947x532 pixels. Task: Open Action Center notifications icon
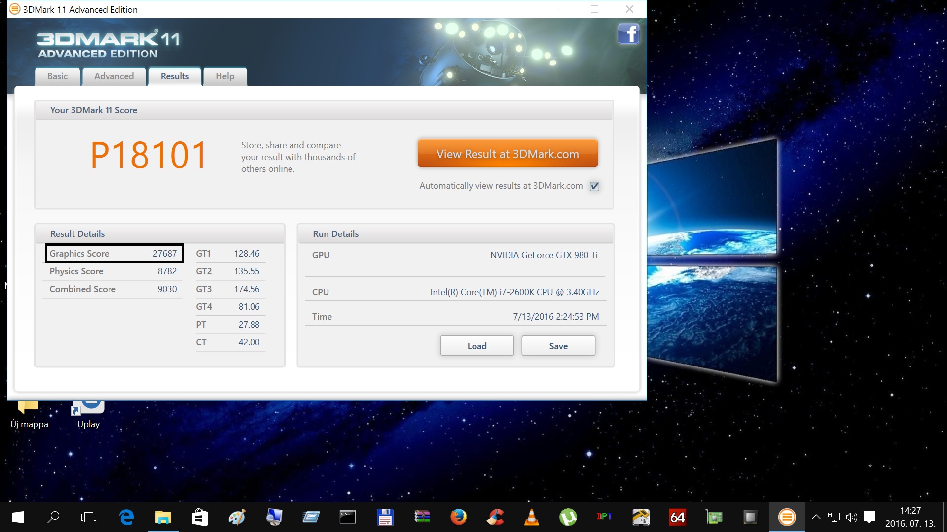click(x=870, y=517)
